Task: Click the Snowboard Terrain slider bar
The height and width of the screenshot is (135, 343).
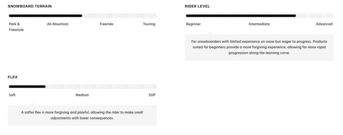Action: [83, 16]
